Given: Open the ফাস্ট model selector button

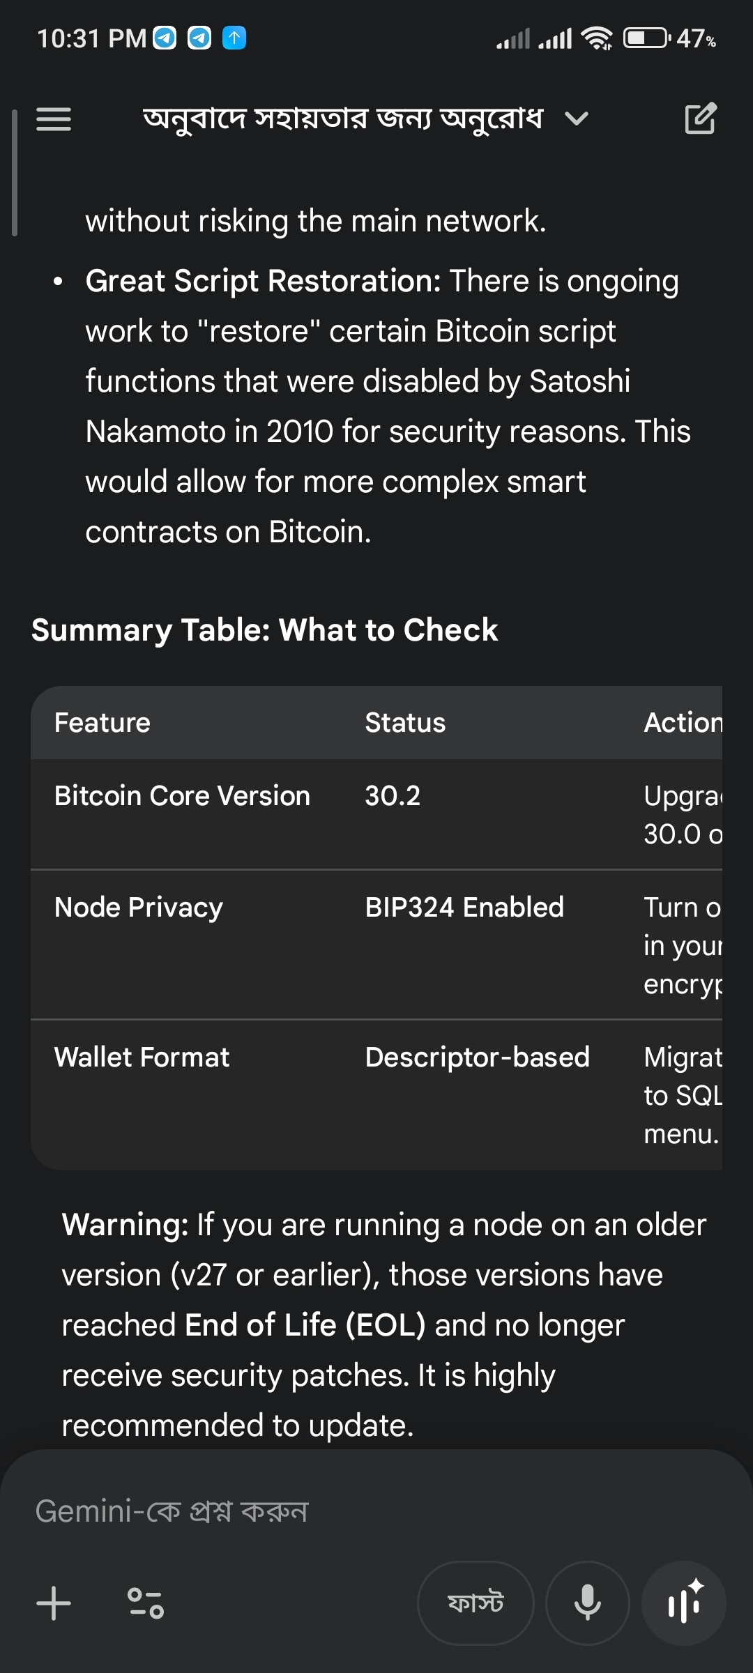Looking at the screenshot, I should (476, 1603).
